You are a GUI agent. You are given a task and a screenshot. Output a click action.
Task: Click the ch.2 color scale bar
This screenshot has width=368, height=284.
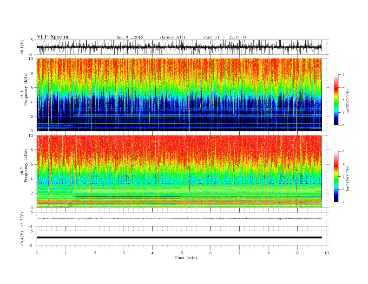coord(336,176)
